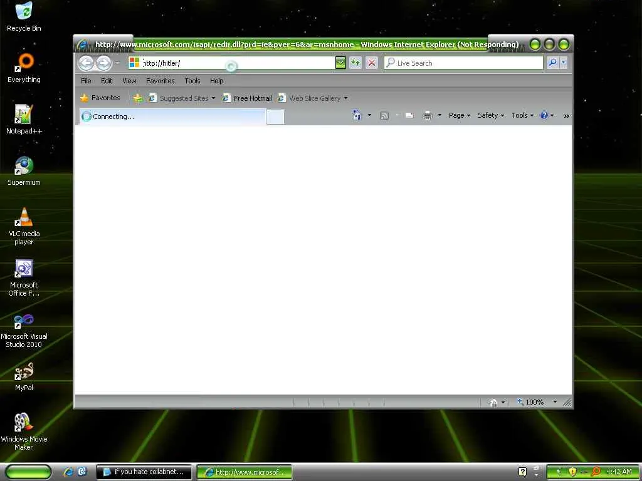Select the MyPal desktop shortcut
642x481 pixels.
(x=24, y=376)
